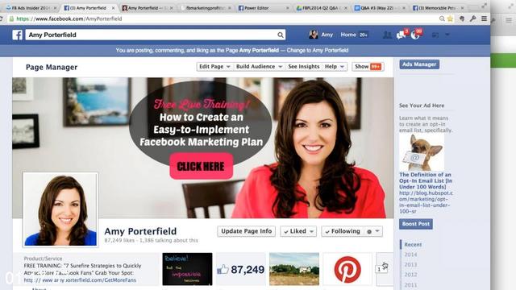The height and width of the screenshot is (290, 516).
Task: Open the account dropdown arrow in header
Action: [x=447, y=35]
